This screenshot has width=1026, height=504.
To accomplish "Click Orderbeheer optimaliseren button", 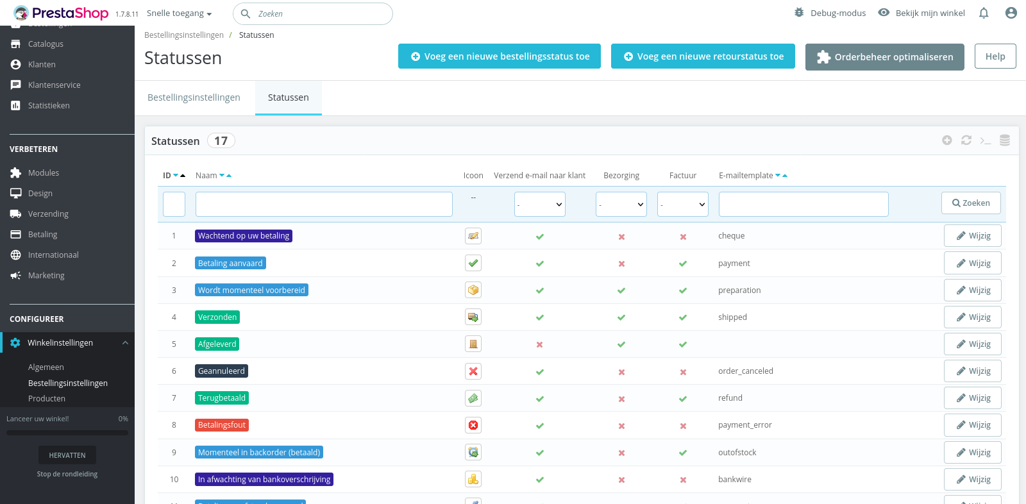I will pyautogui.click(x=885, y=57).
